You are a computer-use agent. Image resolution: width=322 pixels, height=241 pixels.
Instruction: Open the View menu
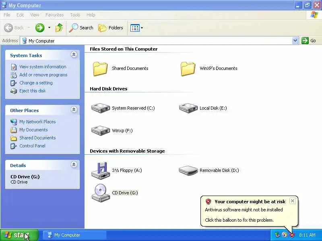35,15
